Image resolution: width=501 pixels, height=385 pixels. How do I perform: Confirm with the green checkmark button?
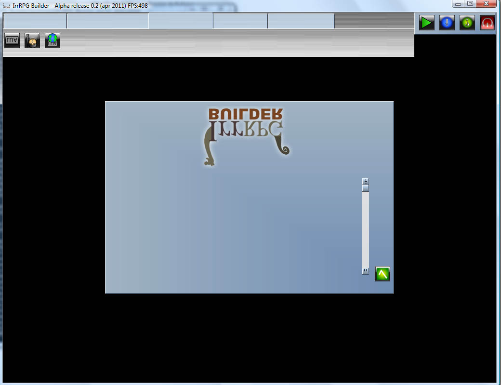[x=382, y=274]
